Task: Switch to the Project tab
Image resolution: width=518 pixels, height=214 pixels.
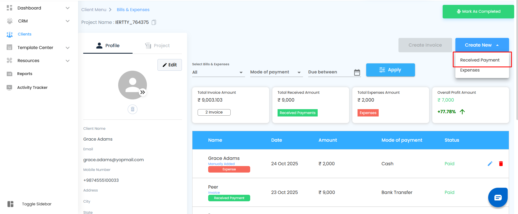Action: 157,46
